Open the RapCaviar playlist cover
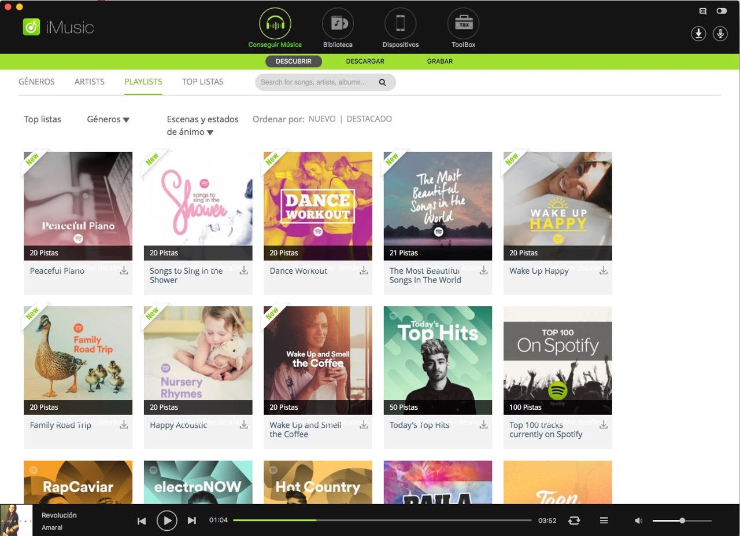Viewport: 740px width, 536px height. [x=78, y=482]
